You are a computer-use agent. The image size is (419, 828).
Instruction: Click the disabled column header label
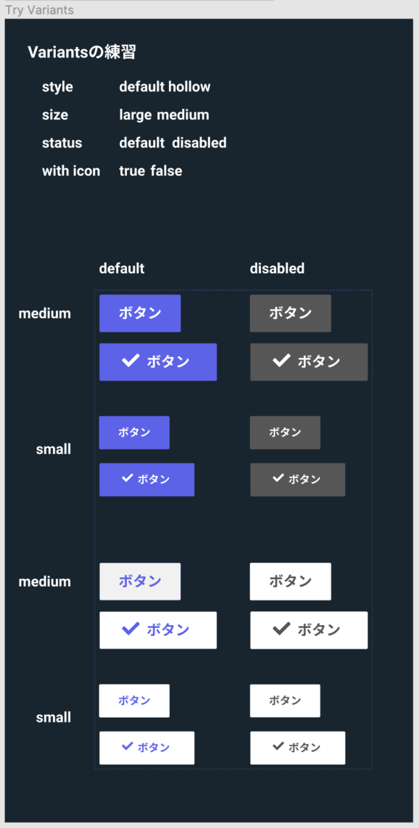pyautogui.click(x=277, y=268)
